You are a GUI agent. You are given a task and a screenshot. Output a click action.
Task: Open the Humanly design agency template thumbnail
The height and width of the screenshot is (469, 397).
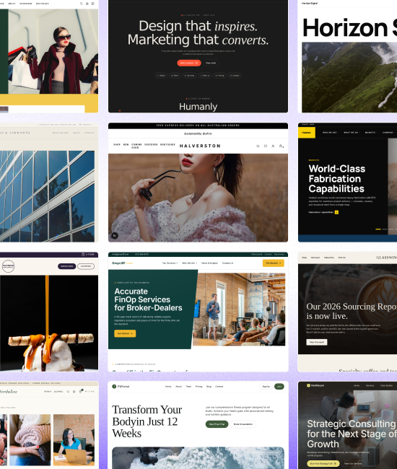click(x=198, y=56)
